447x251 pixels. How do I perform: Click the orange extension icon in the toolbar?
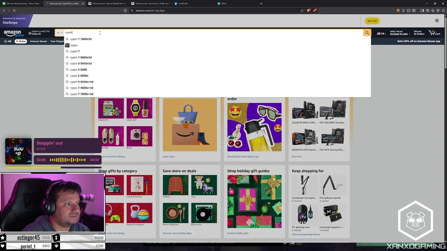point(398,10)
